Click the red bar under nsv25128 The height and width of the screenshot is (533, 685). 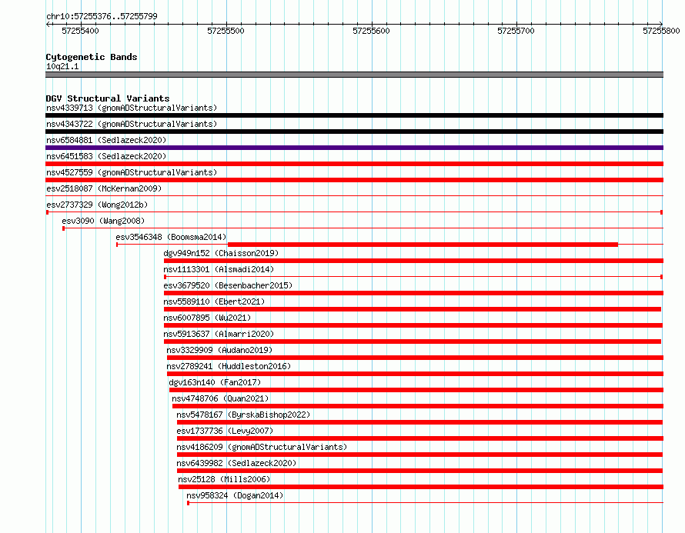pos(421,487)
